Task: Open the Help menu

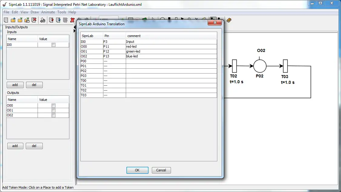Action: tap(72, 12)
